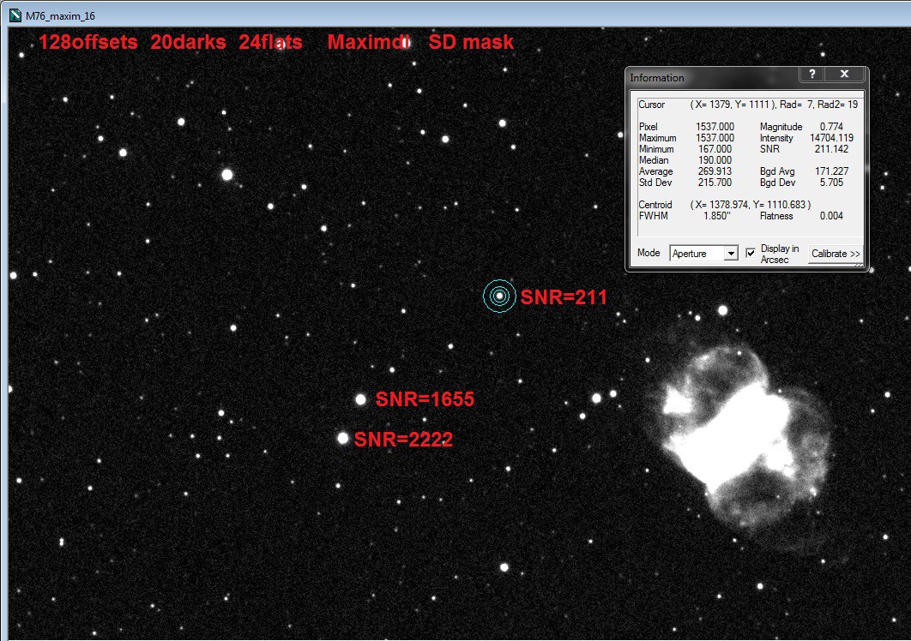Screen dimensions: 911x641
Task: Click the bright star near the upper left
Action: pos(225,175)
